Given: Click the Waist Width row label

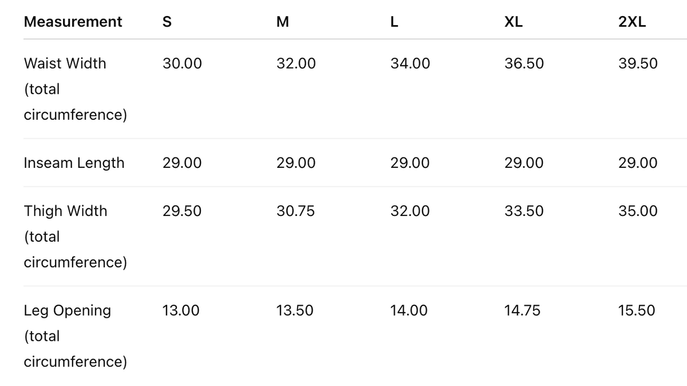Looking at the screenshot, I should click(65, 63).
